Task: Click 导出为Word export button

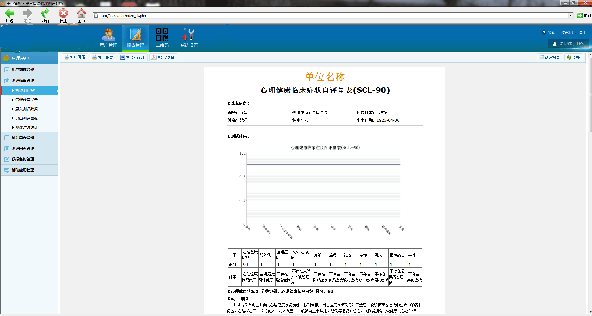Action: pos(132,58)
